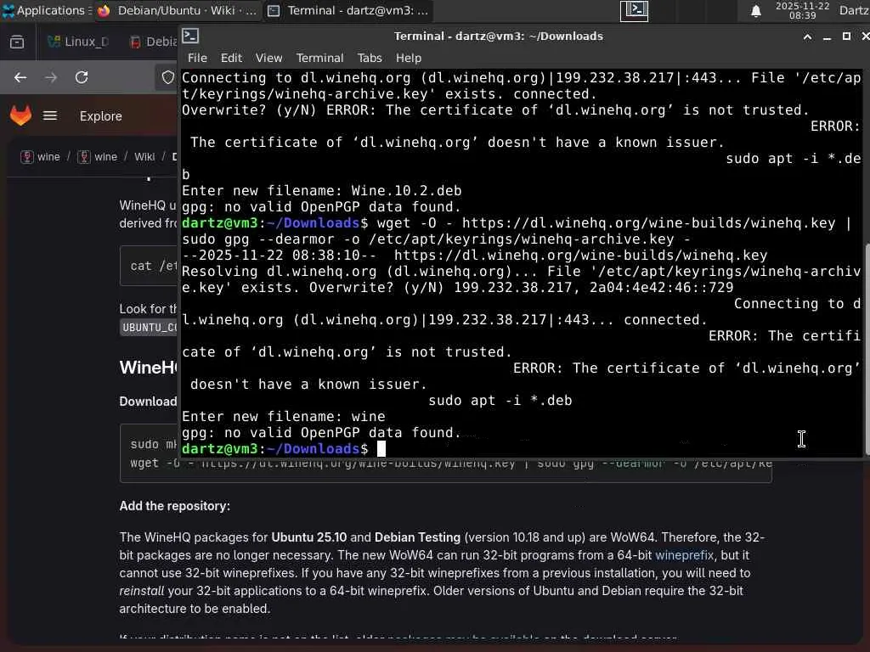The height and width of the screenshot is (652, 870).
Task: Open the Applications menu in the panel
Action: (x=46, y=10)
